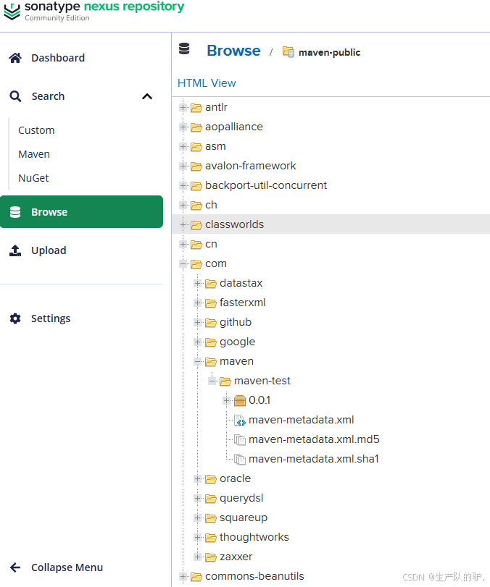The image size is (490, 587).
Task: Select the commons-beanutils folder name
Action: 254,576
